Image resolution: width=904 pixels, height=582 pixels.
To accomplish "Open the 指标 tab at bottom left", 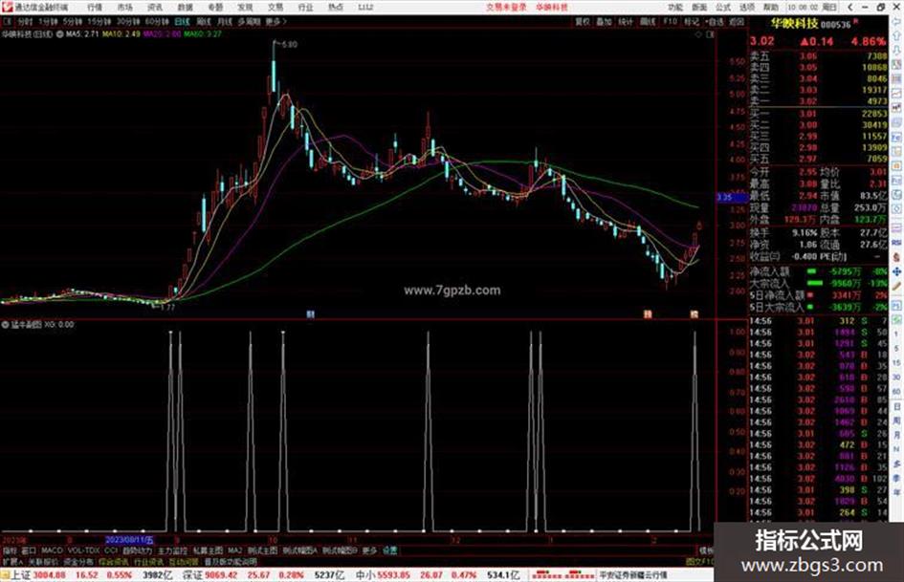I will [10, 550].
